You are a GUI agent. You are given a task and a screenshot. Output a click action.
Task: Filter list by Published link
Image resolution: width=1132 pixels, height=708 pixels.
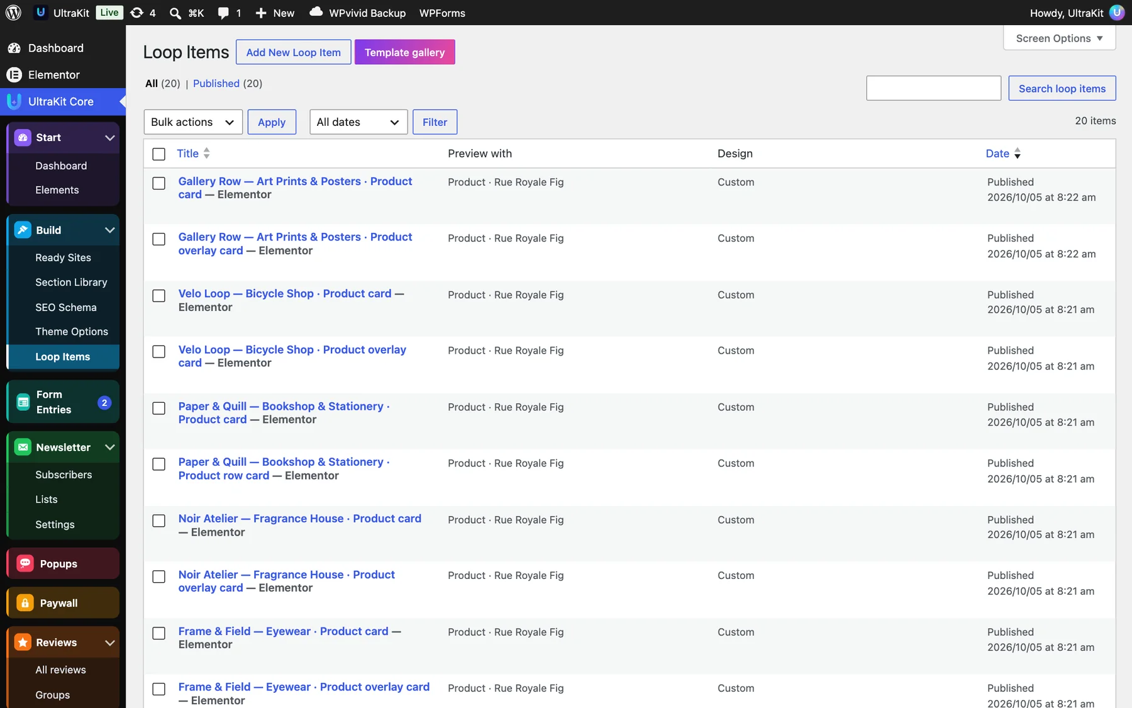click(x=216, y=84)
